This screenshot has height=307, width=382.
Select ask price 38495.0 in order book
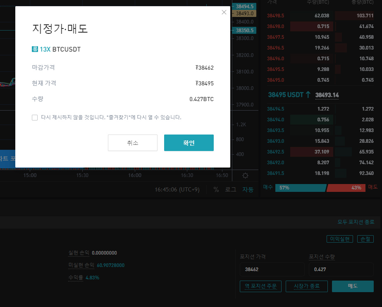[x=275, y=80]
